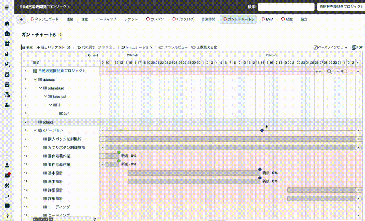Click the fit-to-width arrows icon in project row
This screenshot has width=365, height=221.
tap(318, 72)
